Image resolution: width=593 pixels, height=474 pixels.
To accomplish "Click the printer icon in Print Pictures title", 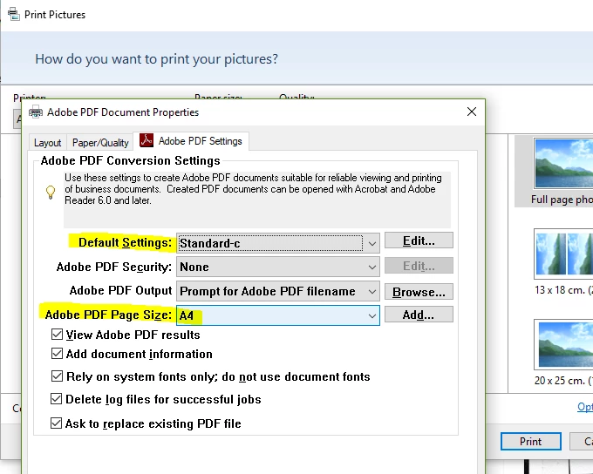I will tap(14, 14).
